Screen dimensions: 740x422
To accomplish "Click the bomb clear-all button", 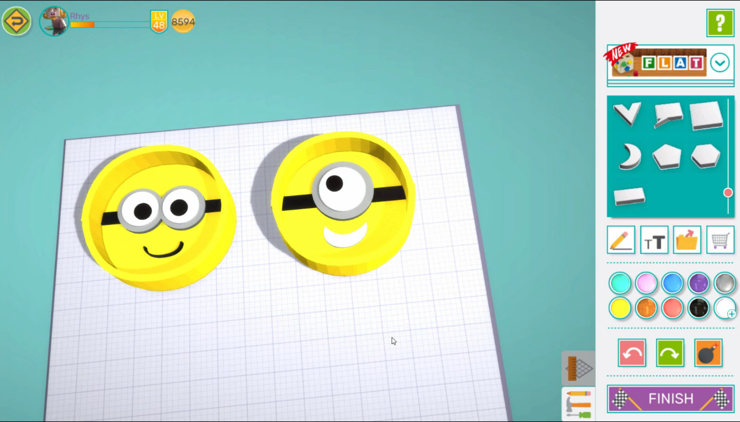I will (708, 353).
